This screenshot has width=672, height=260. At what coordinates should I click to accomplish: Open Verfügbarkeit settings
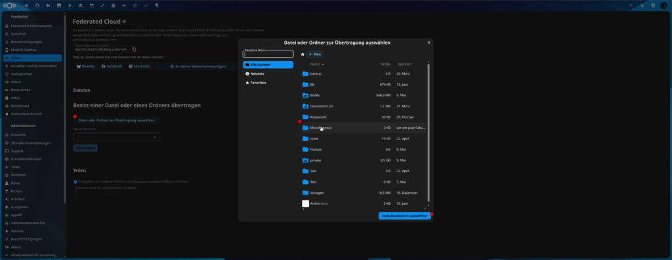point(33,73)
